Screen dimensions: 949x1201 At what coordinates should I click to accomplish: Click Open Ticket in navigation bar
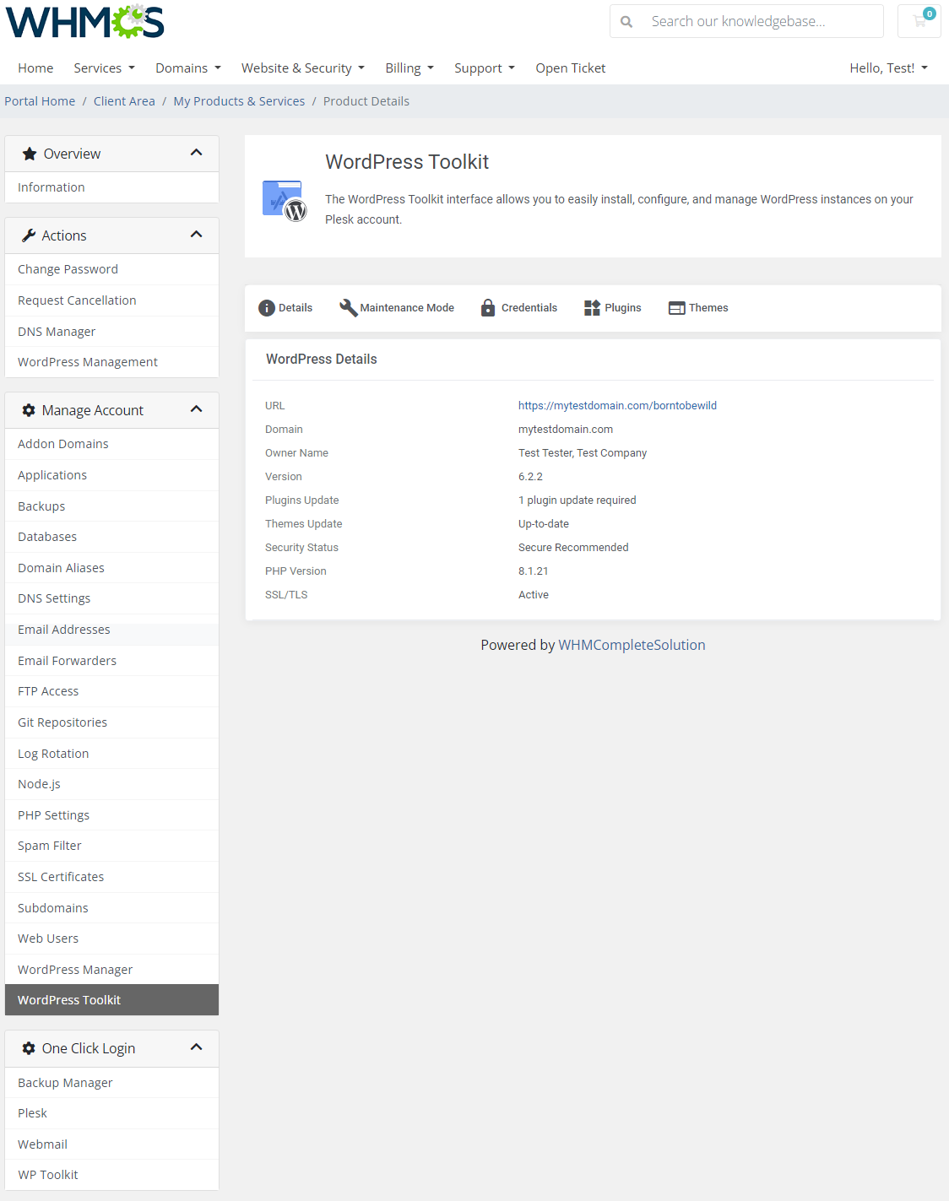570,68
